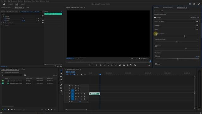202x114 pixels.
Task: Switch Project panel to List View
Action: pyautogui.click(x=5, y=110)
